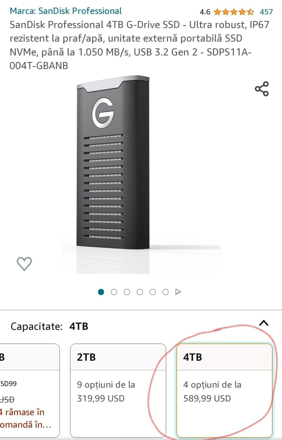Jump to second image carousel dot
The height and width of the screenshot is (440, 282).
click(114, 292)
